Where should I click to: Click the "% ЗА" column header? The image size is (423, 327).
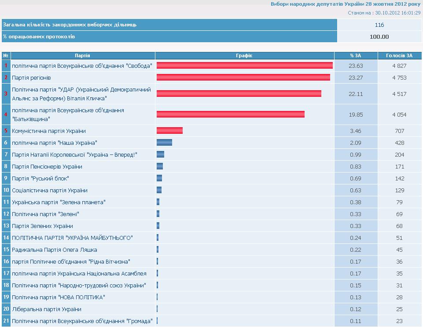click(356, 55)
